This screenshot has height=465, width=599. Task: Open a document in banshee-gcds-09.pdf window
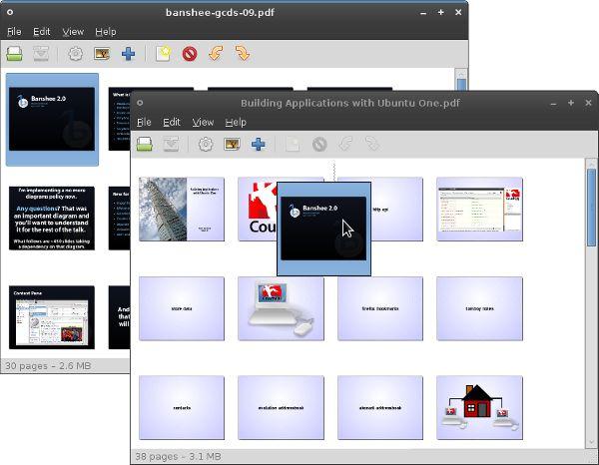coord(15,54)
